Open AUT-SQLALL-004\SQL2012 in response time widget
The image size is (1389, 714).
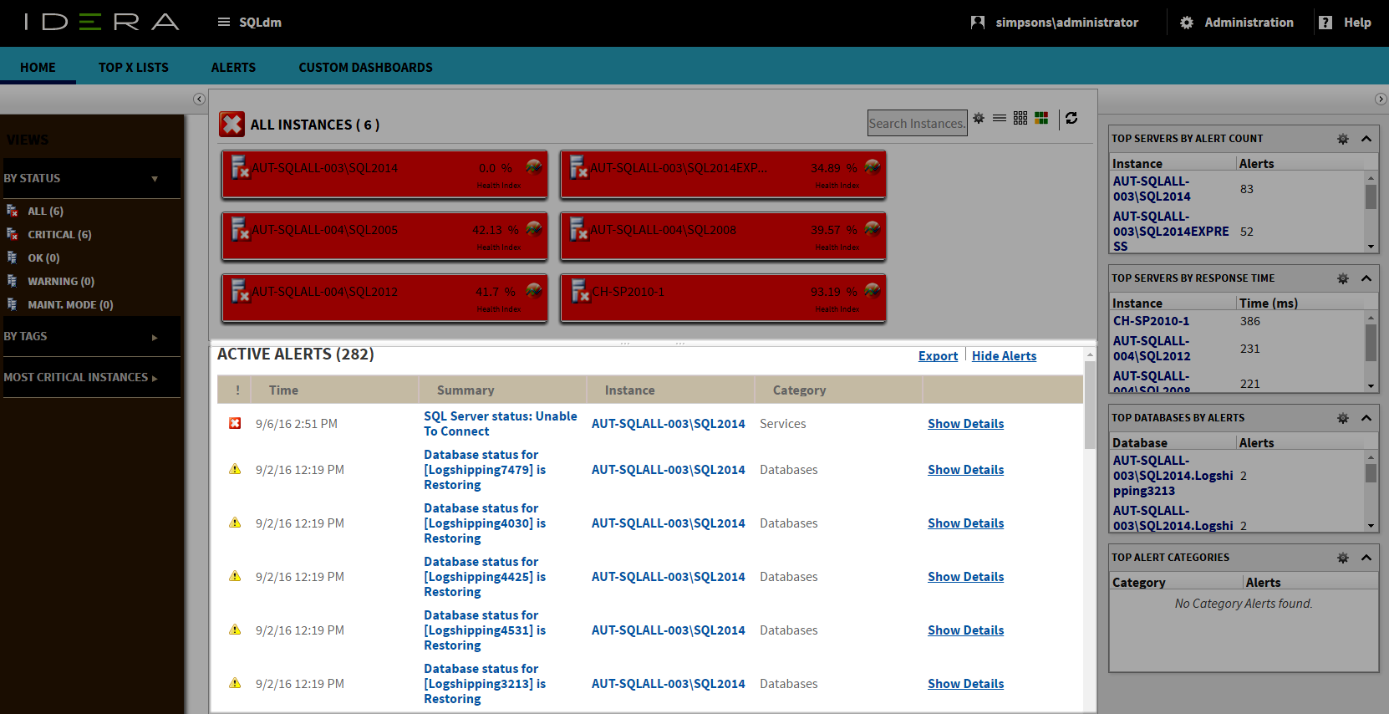point(1152,349)
